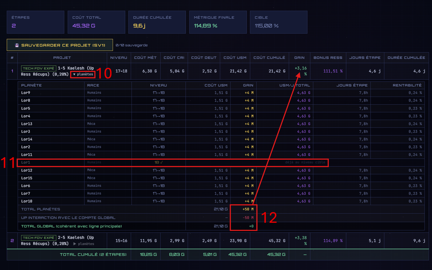Click the 114,89 % bonus ress value in step 2

(332, 241)
